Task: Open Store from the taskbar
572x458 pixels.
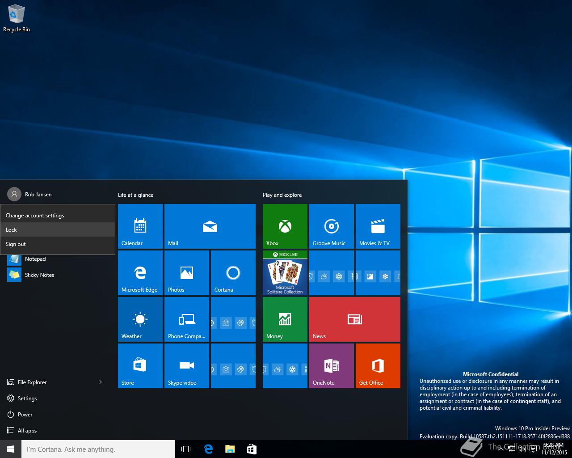Action: (252, 449)
